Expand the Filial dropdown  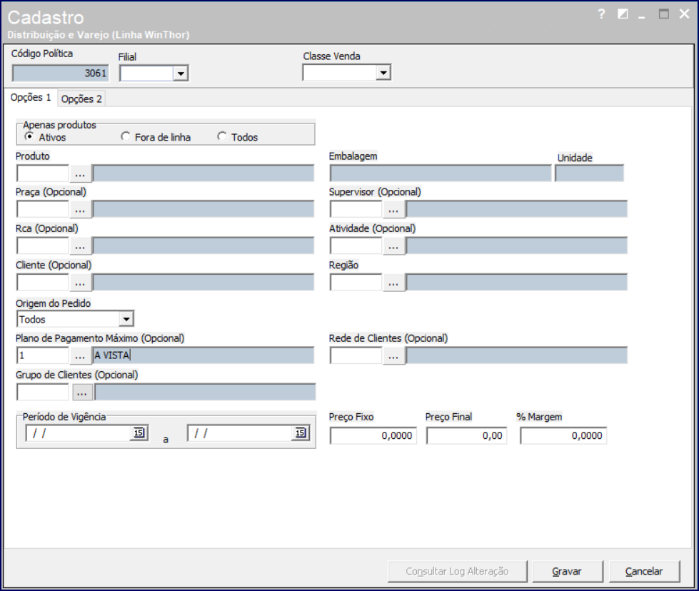tap(181, 74)
